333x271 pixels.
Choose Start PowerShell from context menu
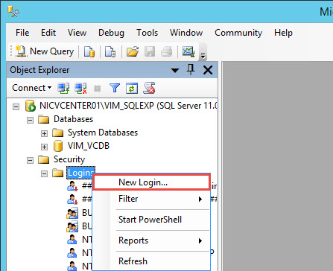(x=151, y=220)
